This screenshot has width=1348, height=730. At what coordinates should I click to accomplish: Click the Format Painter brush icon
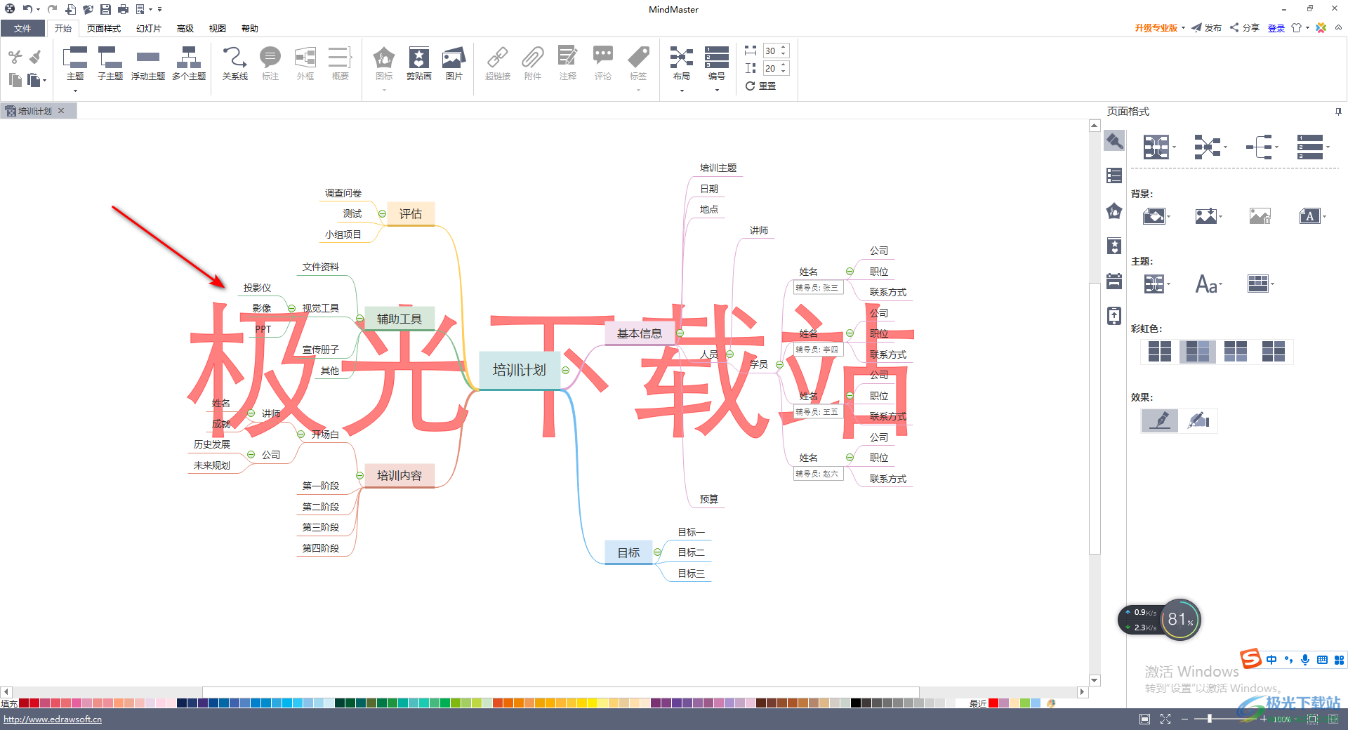(35, 56)
